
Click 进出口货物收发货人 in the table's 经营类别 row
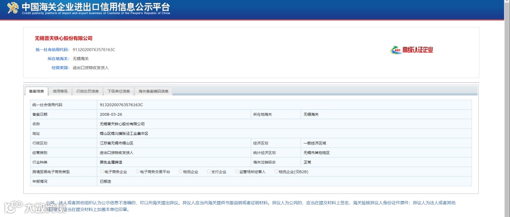(x=117, y=153)
